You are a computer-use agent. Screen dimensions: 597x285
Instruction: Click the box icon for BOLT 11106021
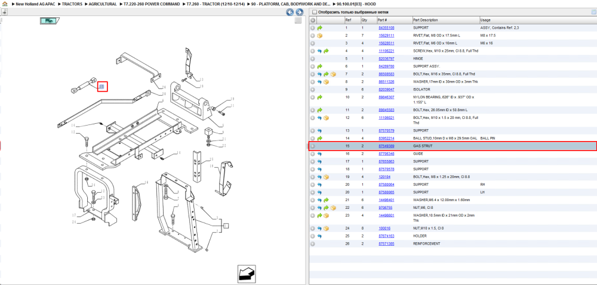pyautogui.click(x=327, y=118)
